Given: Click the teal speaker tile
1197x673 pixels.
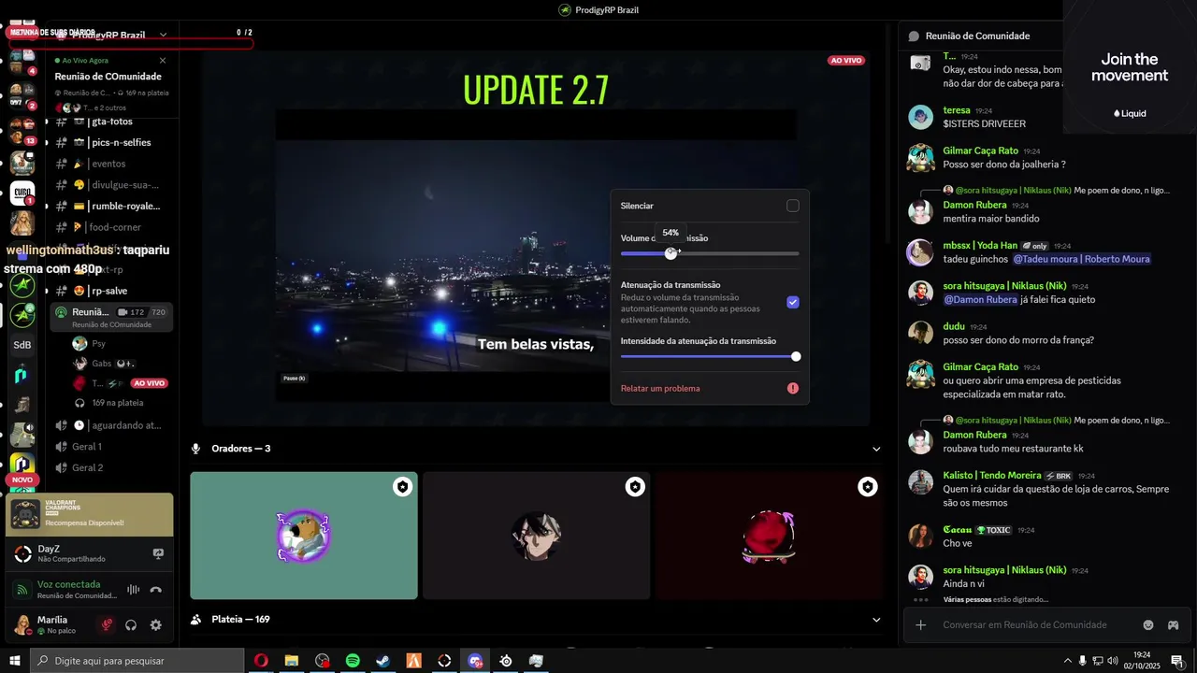Looking at the screenshot, I should 304,536.
